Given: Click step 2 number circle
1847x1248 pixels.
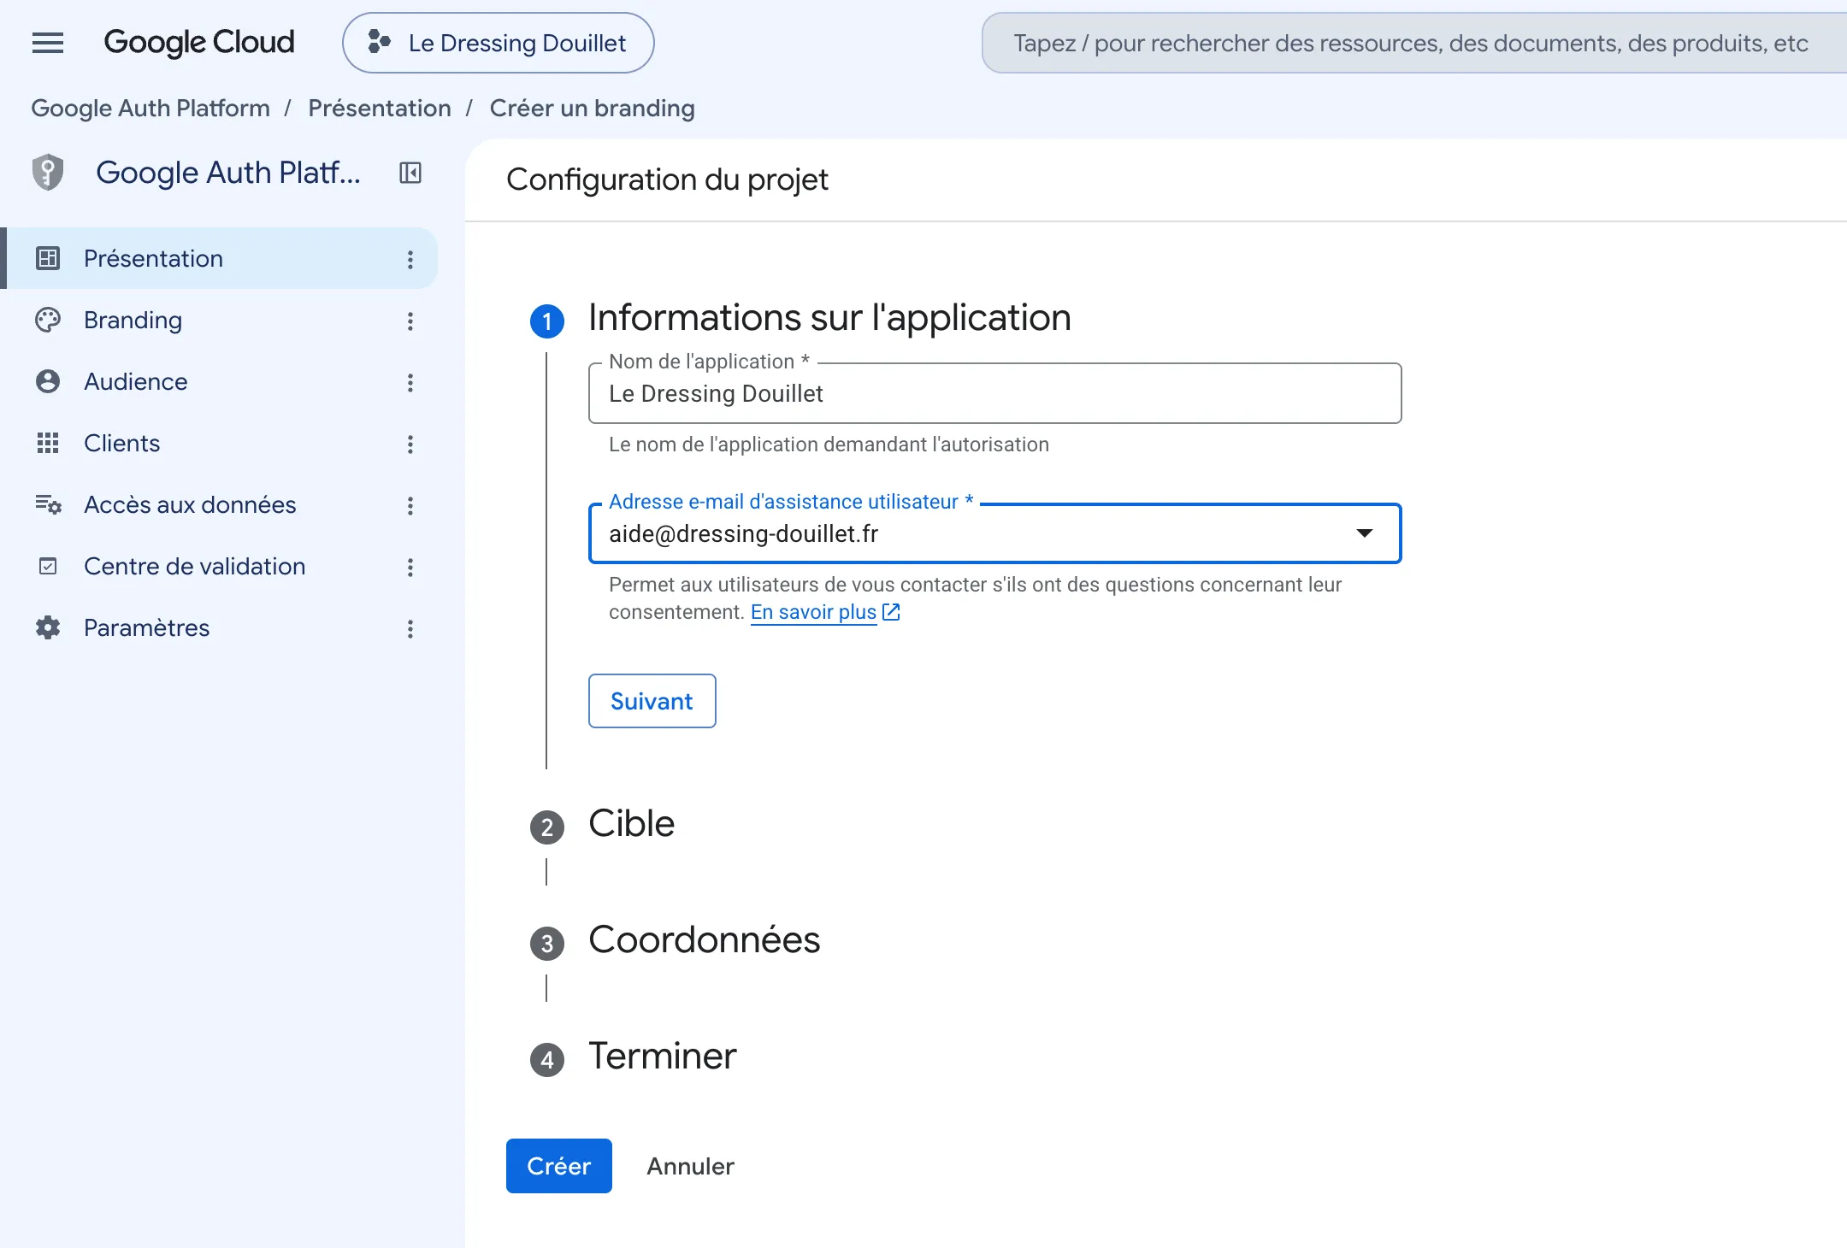Looking at the screenshot, I should (x=547, y=827).
